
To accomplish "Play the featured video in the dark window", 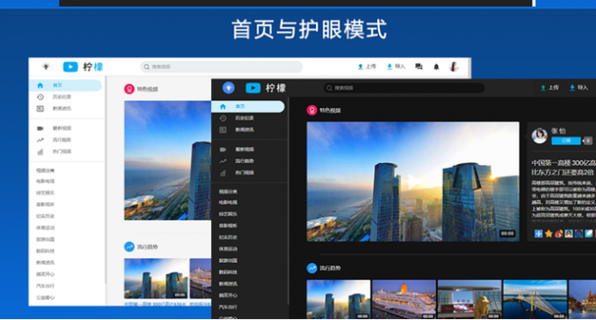I will pos(413,181).
